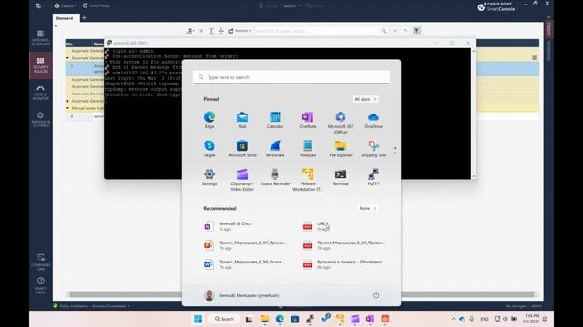Select Security Policies in SmartConsole sidebar
The height and width of the screenshot is (327, 583).
point(40,65)
